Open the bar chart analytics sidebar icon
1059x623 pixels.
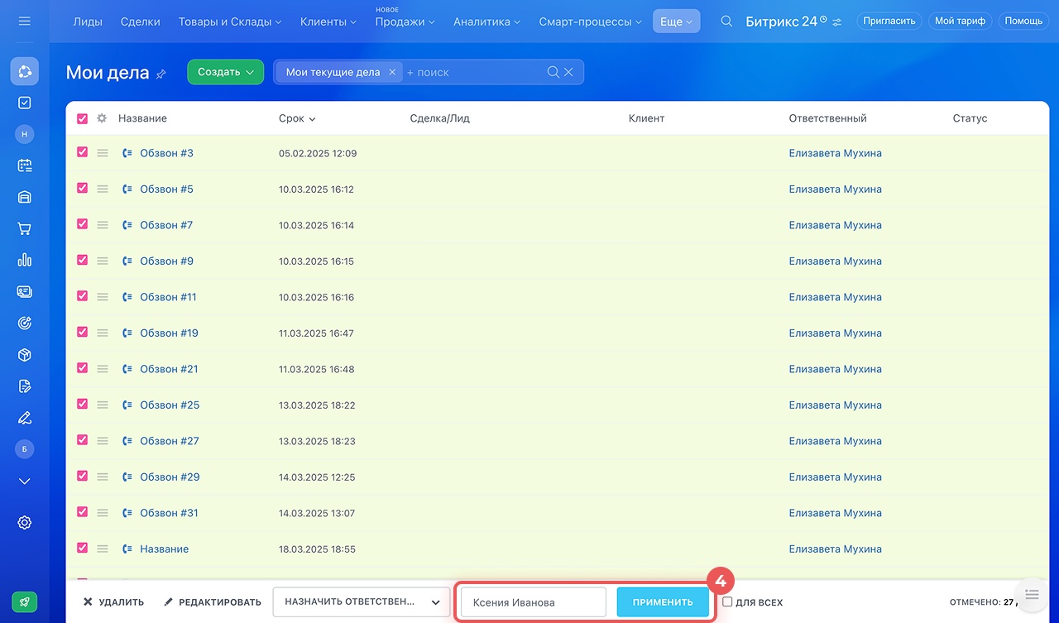[x=24, y=260]
